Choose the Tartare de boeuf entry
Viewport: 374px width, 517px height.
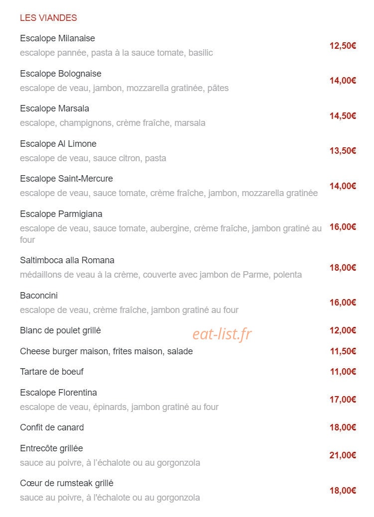[51, 372]
